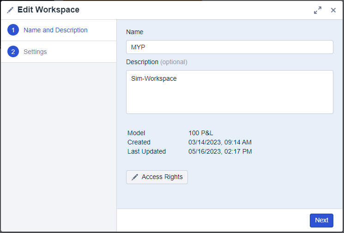Click the Description label text
The image size is (344, 233).
[142, 62]
